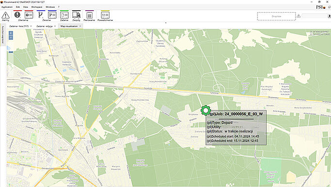Open the Windows menu
Viewport: 331px width, 187px height.
pyautogui.click(x=50, y=7)
